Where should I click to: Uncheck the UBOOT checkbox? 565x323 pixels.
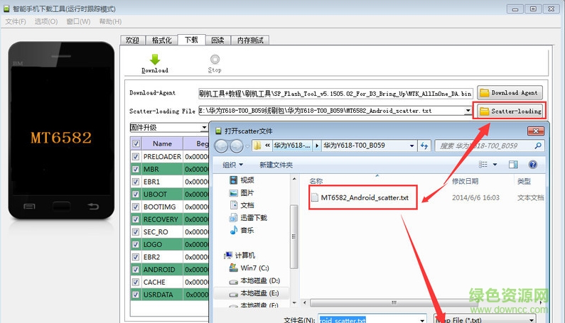(x=136, y=195)
